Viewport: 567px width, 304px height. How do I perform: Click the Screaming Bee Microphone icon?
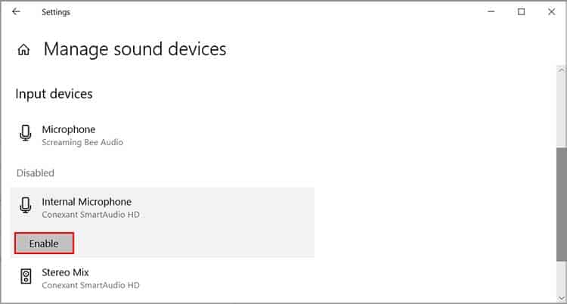pos(25,133)
